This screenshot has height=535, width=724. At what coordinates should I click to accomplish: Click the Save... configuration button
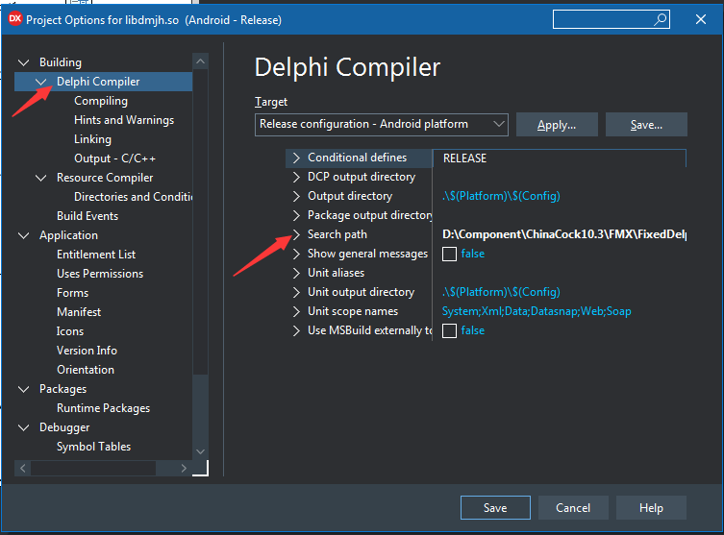(646, 125)
